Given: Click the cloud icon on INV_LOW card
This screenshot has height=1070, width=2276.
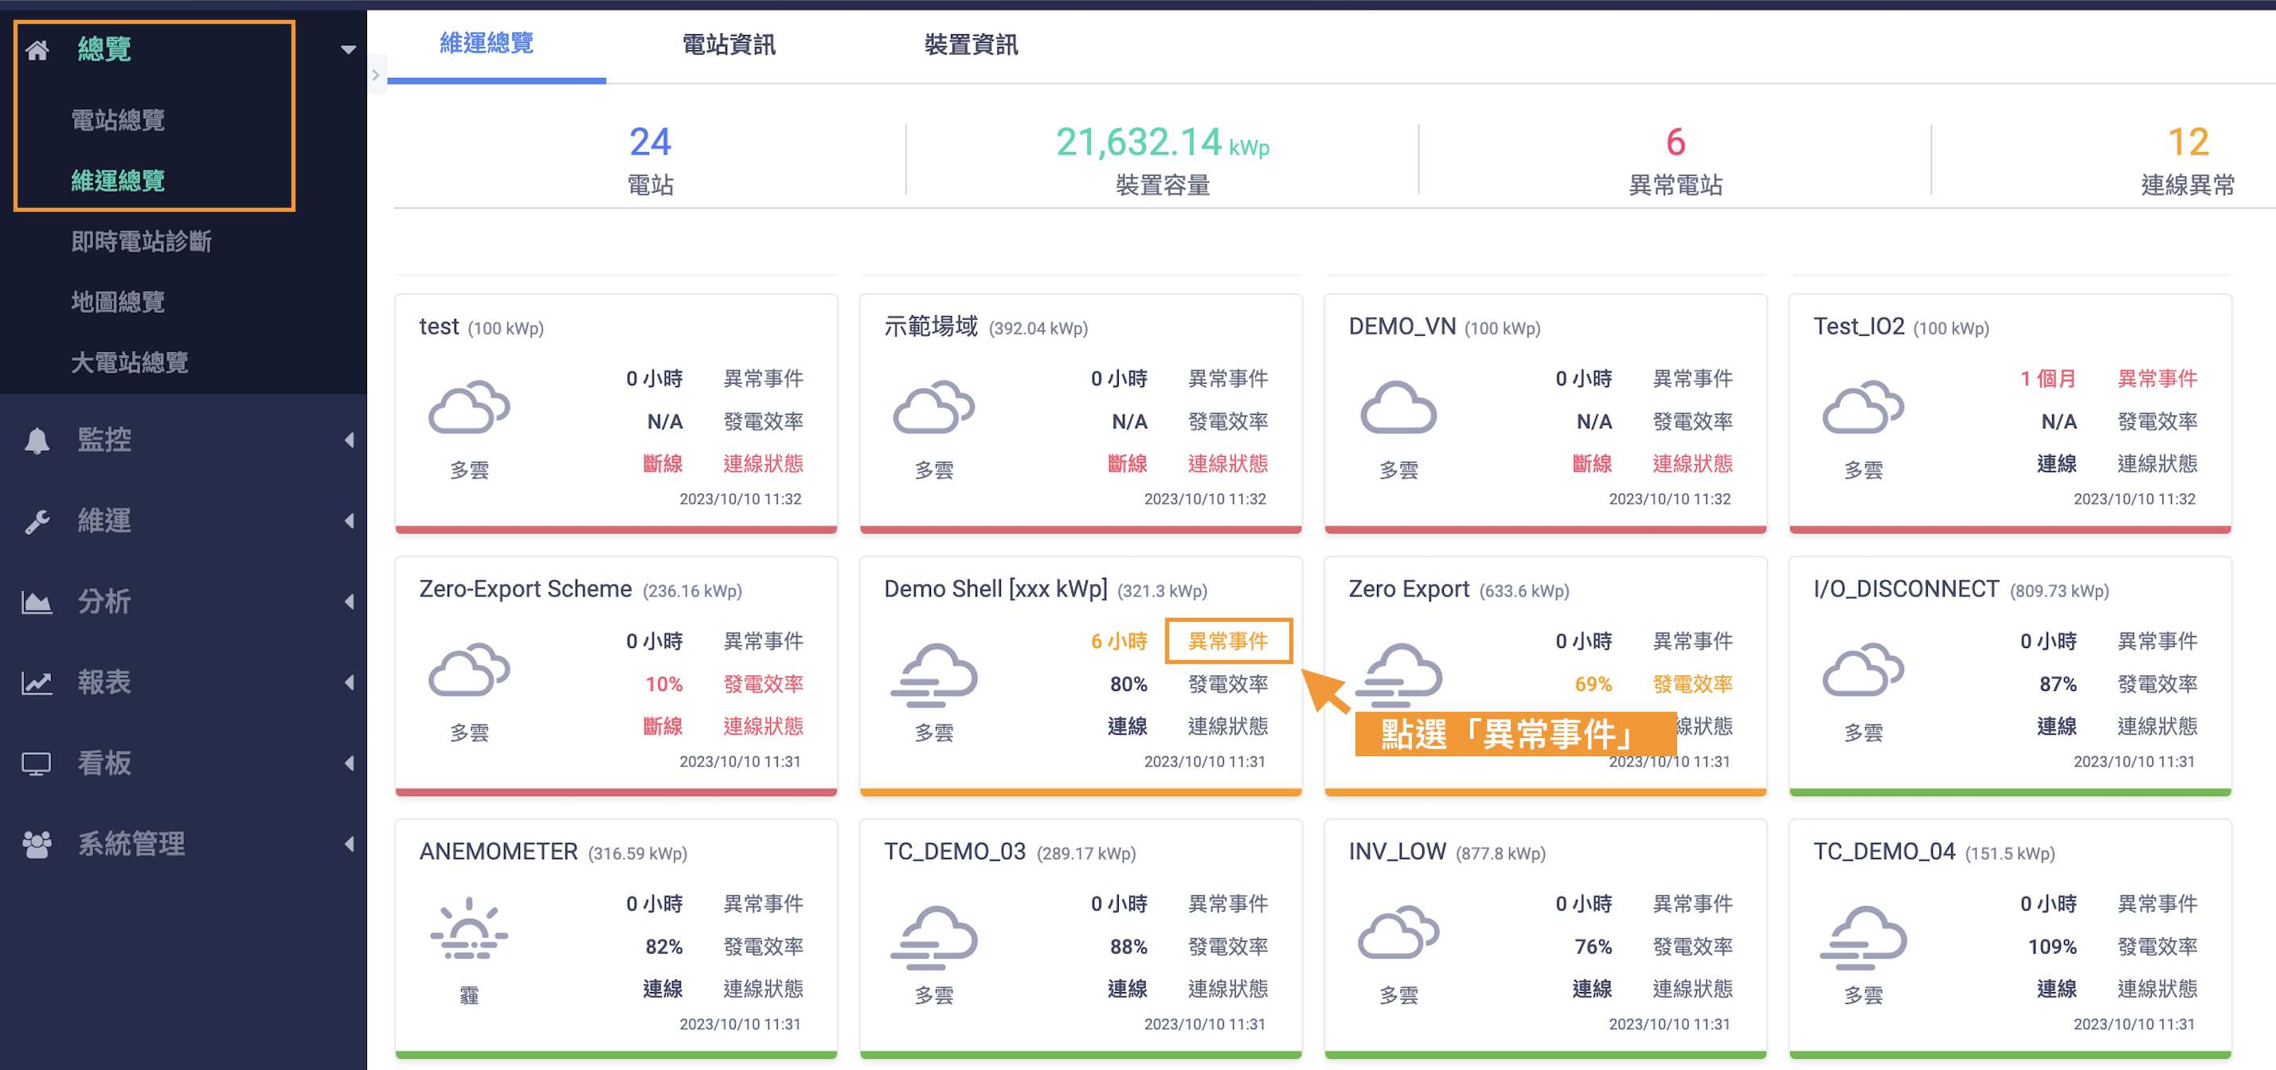Looking at the screenshot, I should [1398, 932].
